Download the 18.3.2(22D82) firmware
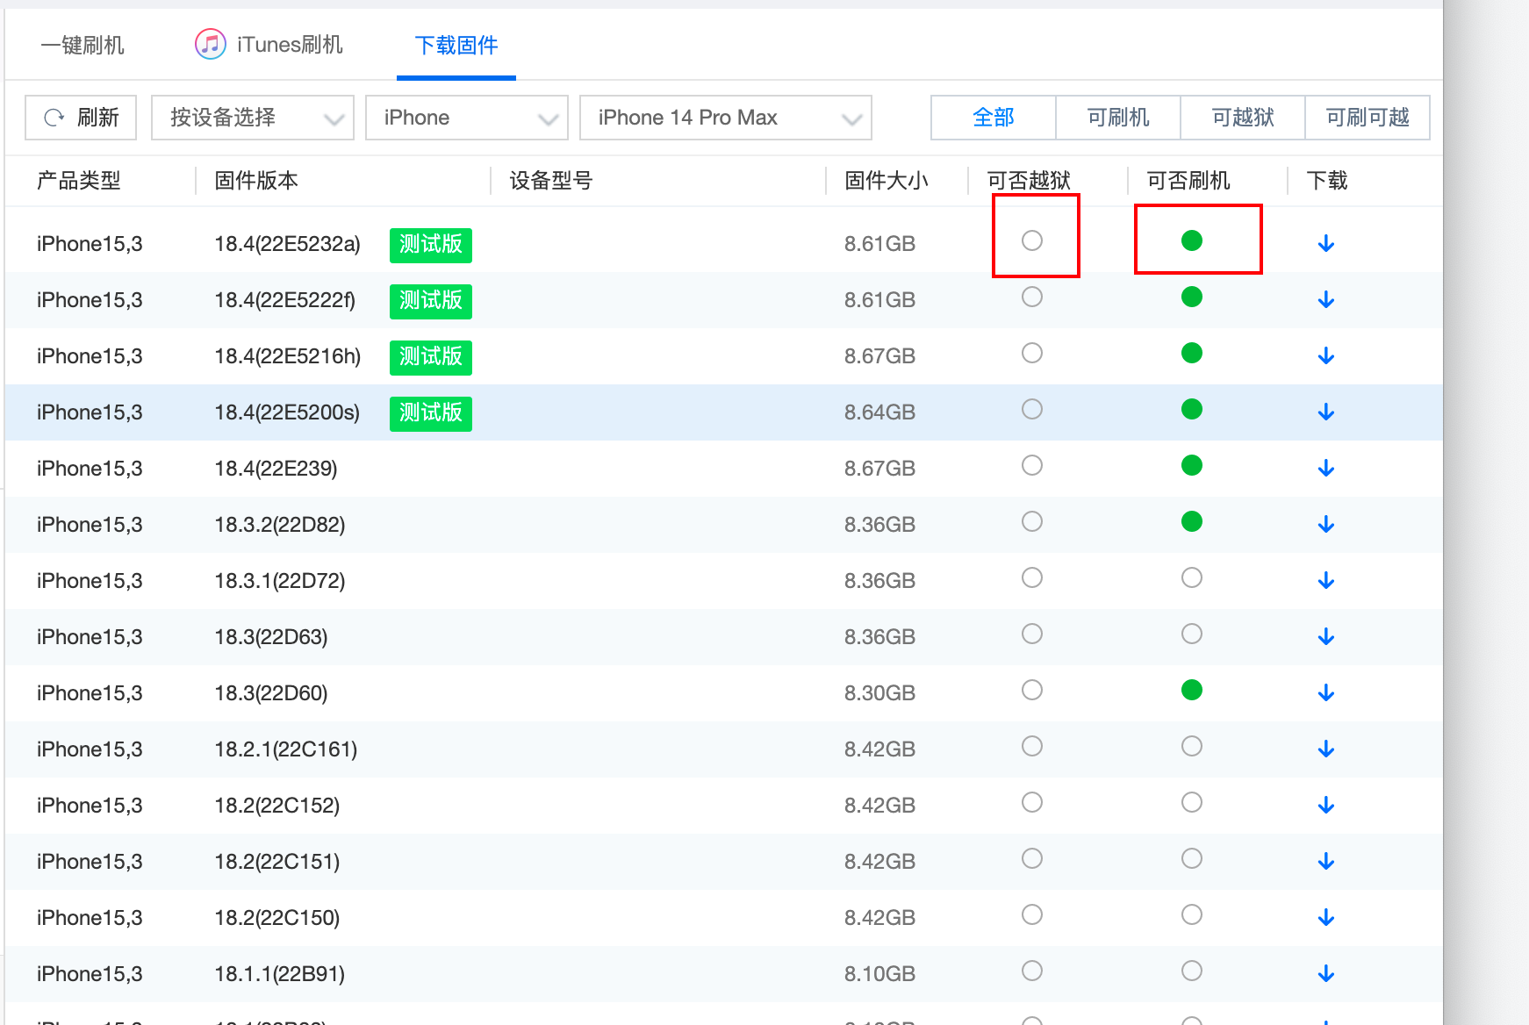The height and width of the screenshot is (1025, 1529). pos(1325,524)
